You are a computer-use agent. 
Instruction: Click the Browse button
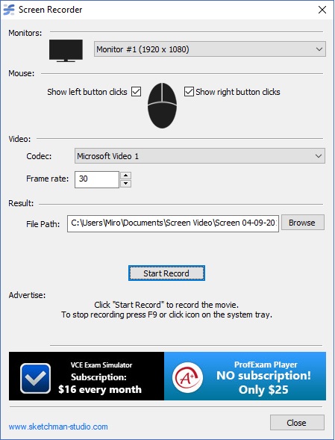tap(303, 223)
